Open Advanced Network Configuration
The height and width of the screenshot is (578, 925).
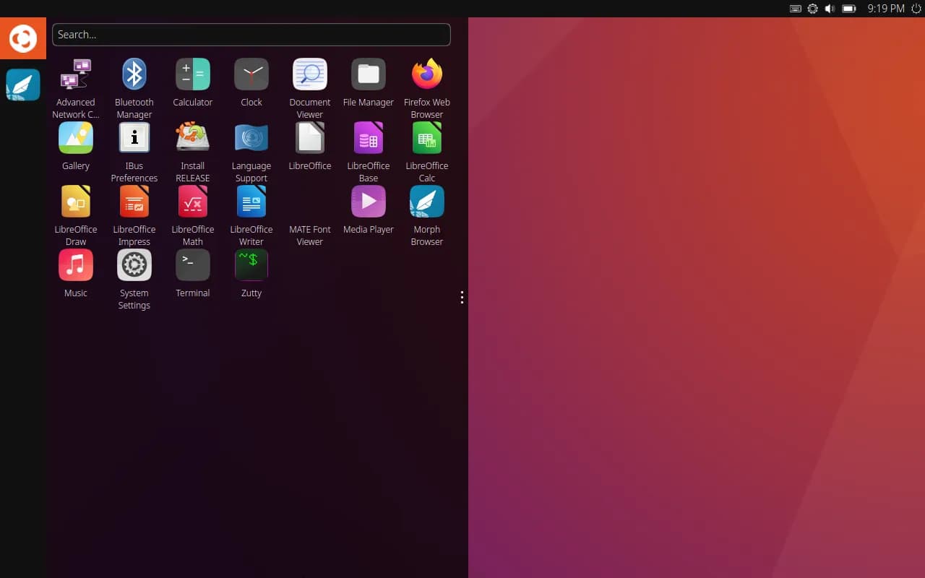75,74
